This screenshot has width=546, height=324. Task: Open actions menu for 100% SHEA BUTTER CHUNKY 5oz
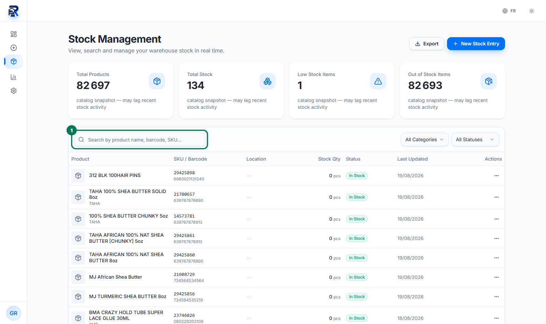coord(497,219)
